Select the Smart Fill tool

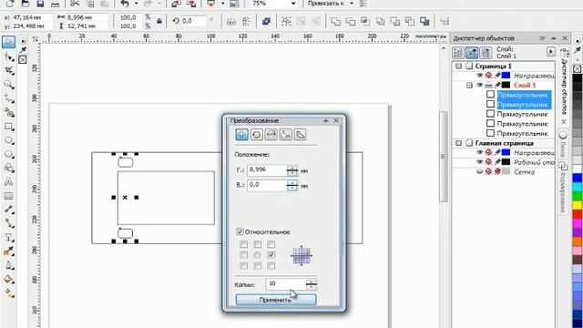pyautogui.click(x=8, y=112)
